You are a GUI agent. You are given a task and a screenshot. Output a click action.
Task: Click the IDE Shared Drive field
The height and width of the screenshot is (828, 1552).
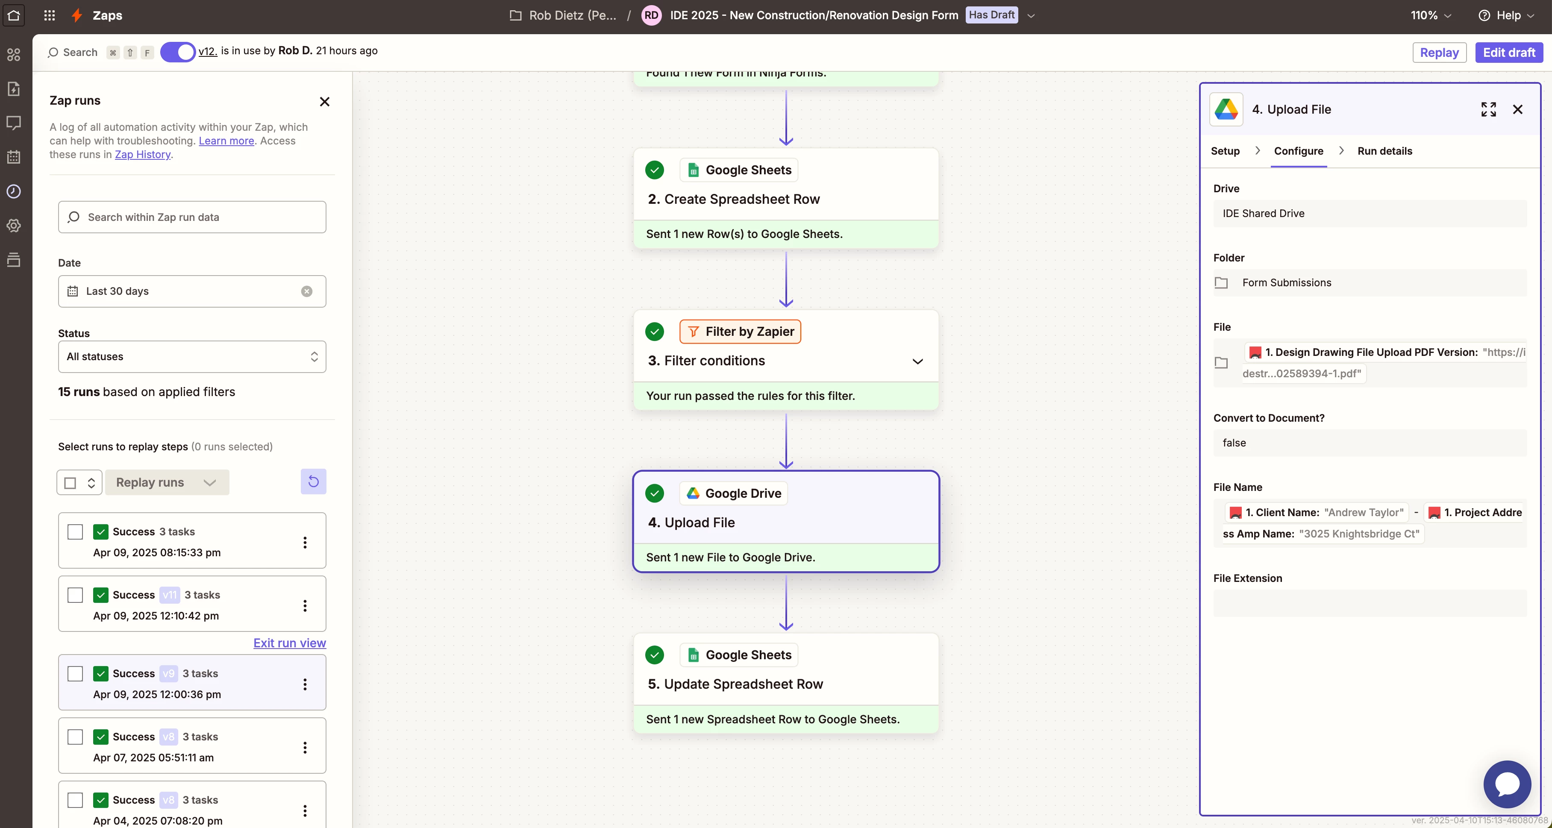pos(1370,214)
